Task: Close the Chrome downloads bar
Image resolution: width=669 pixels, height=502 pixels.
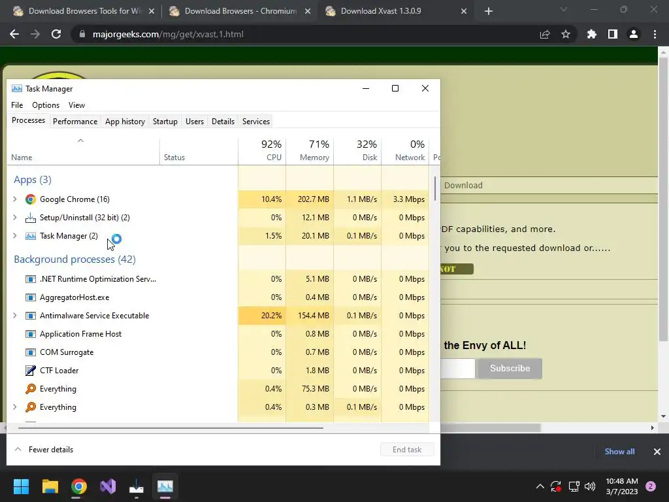Action: coord(657,452)
